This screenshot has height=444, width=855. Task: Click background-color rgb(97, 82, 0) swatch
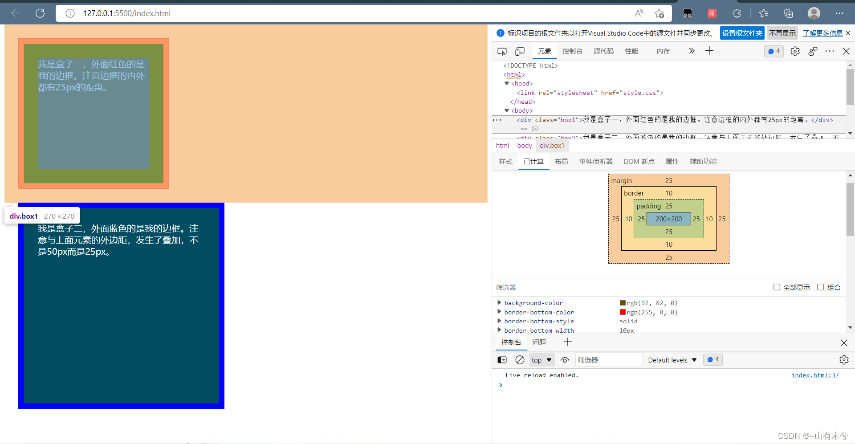point(623,303)
